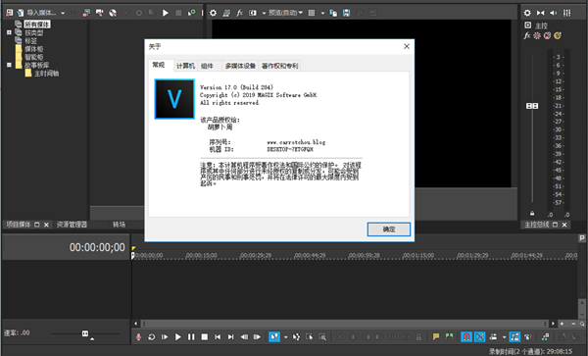Click the 00:00:00;00 timecode display

tap(97, 247)
